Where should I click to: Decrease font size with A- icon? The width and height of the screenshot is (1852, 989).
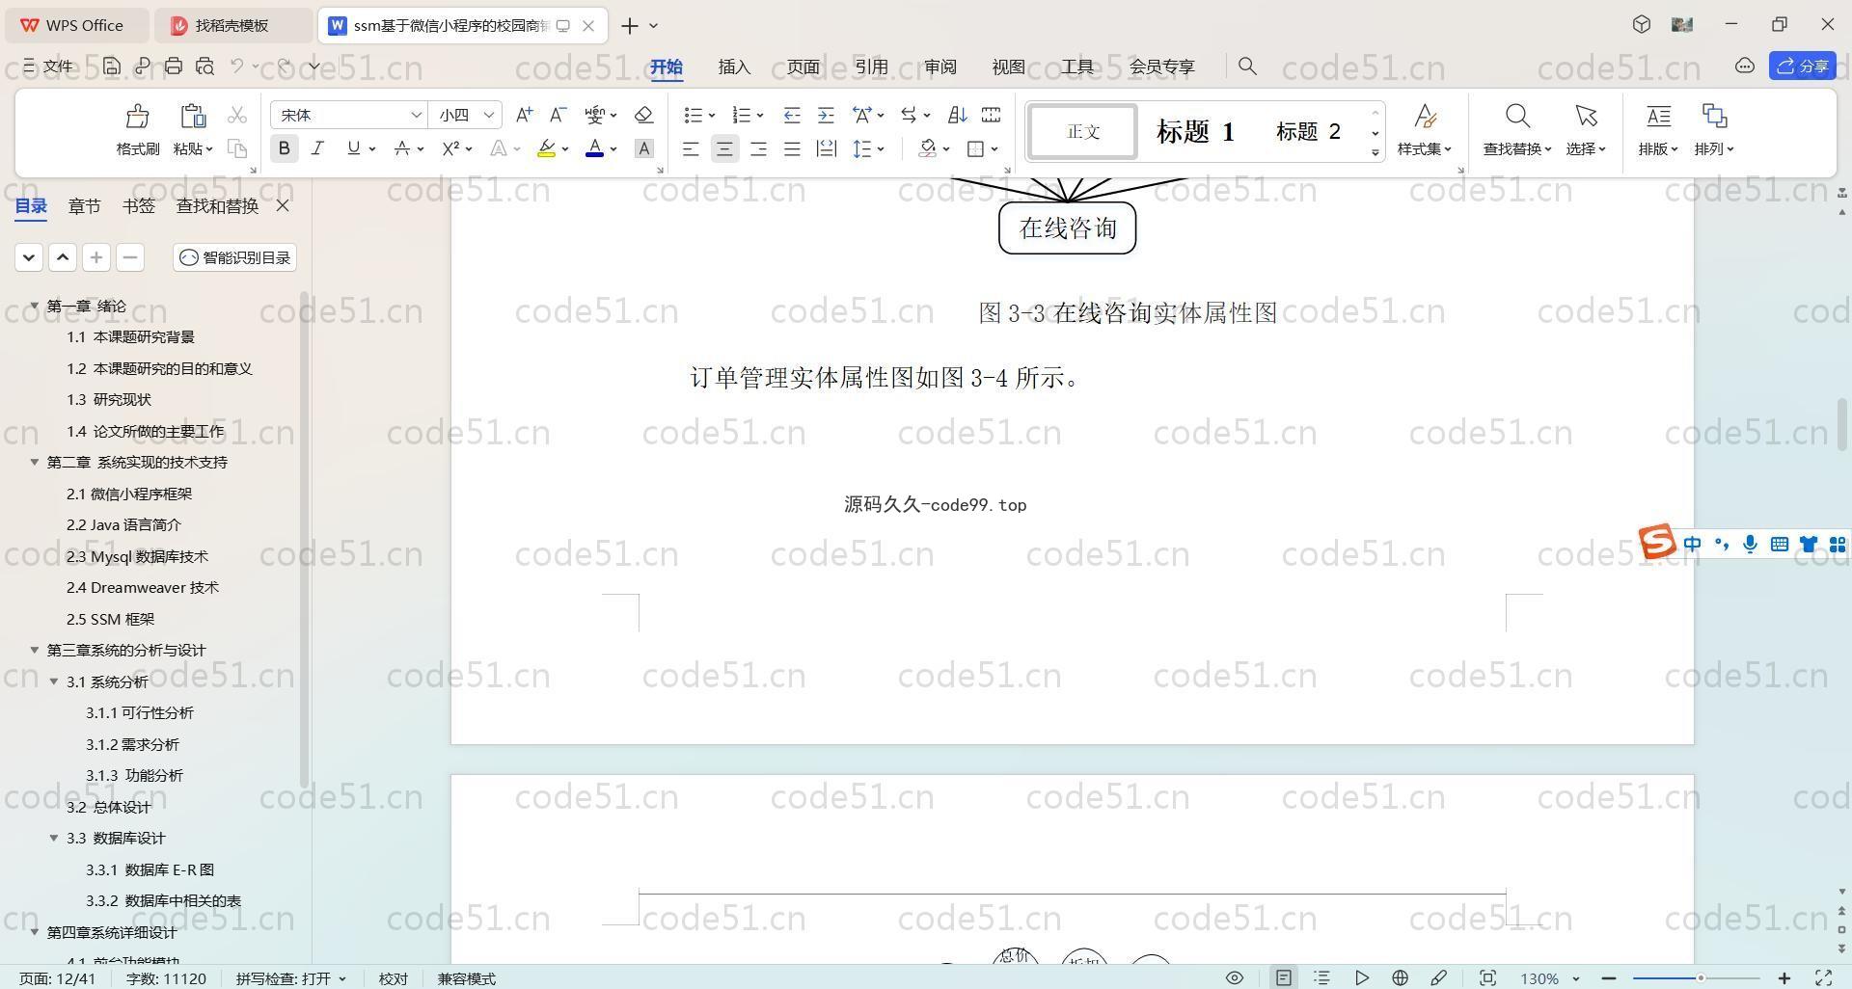558,115
